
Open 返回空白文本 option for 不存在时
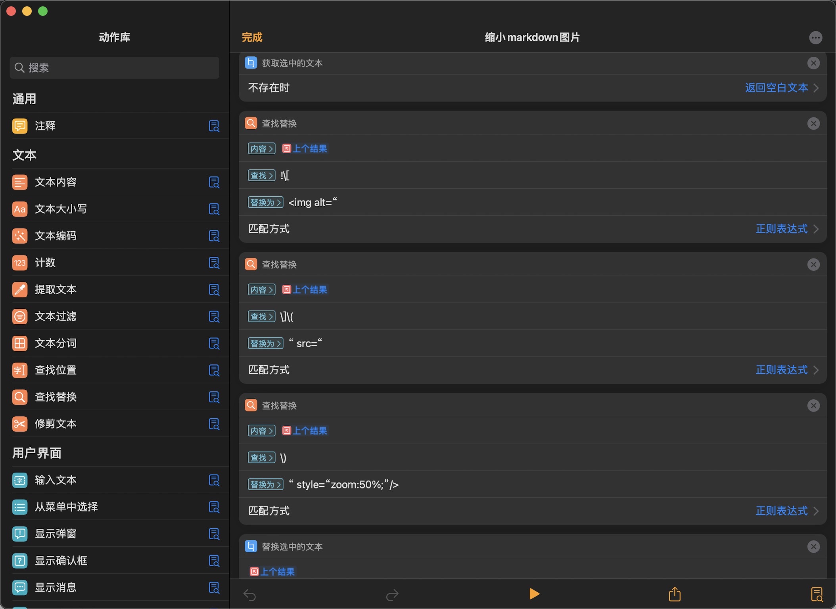[781, 88]
